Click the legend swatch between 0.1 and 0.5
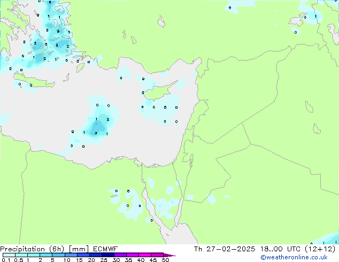 [9, 255]
